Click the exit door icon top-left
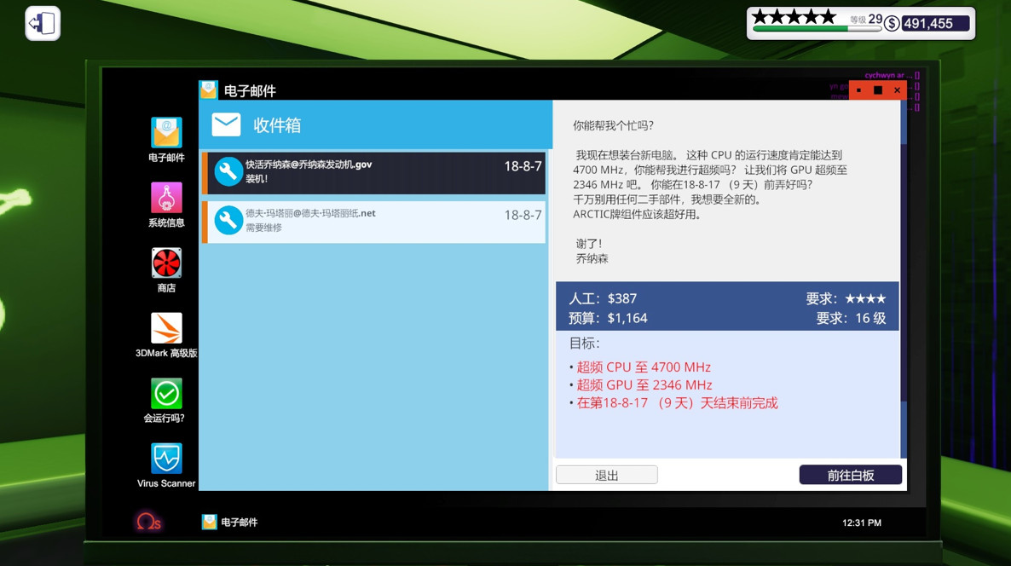This screenshot has width=1011, height=566. (x=41, y=23)
